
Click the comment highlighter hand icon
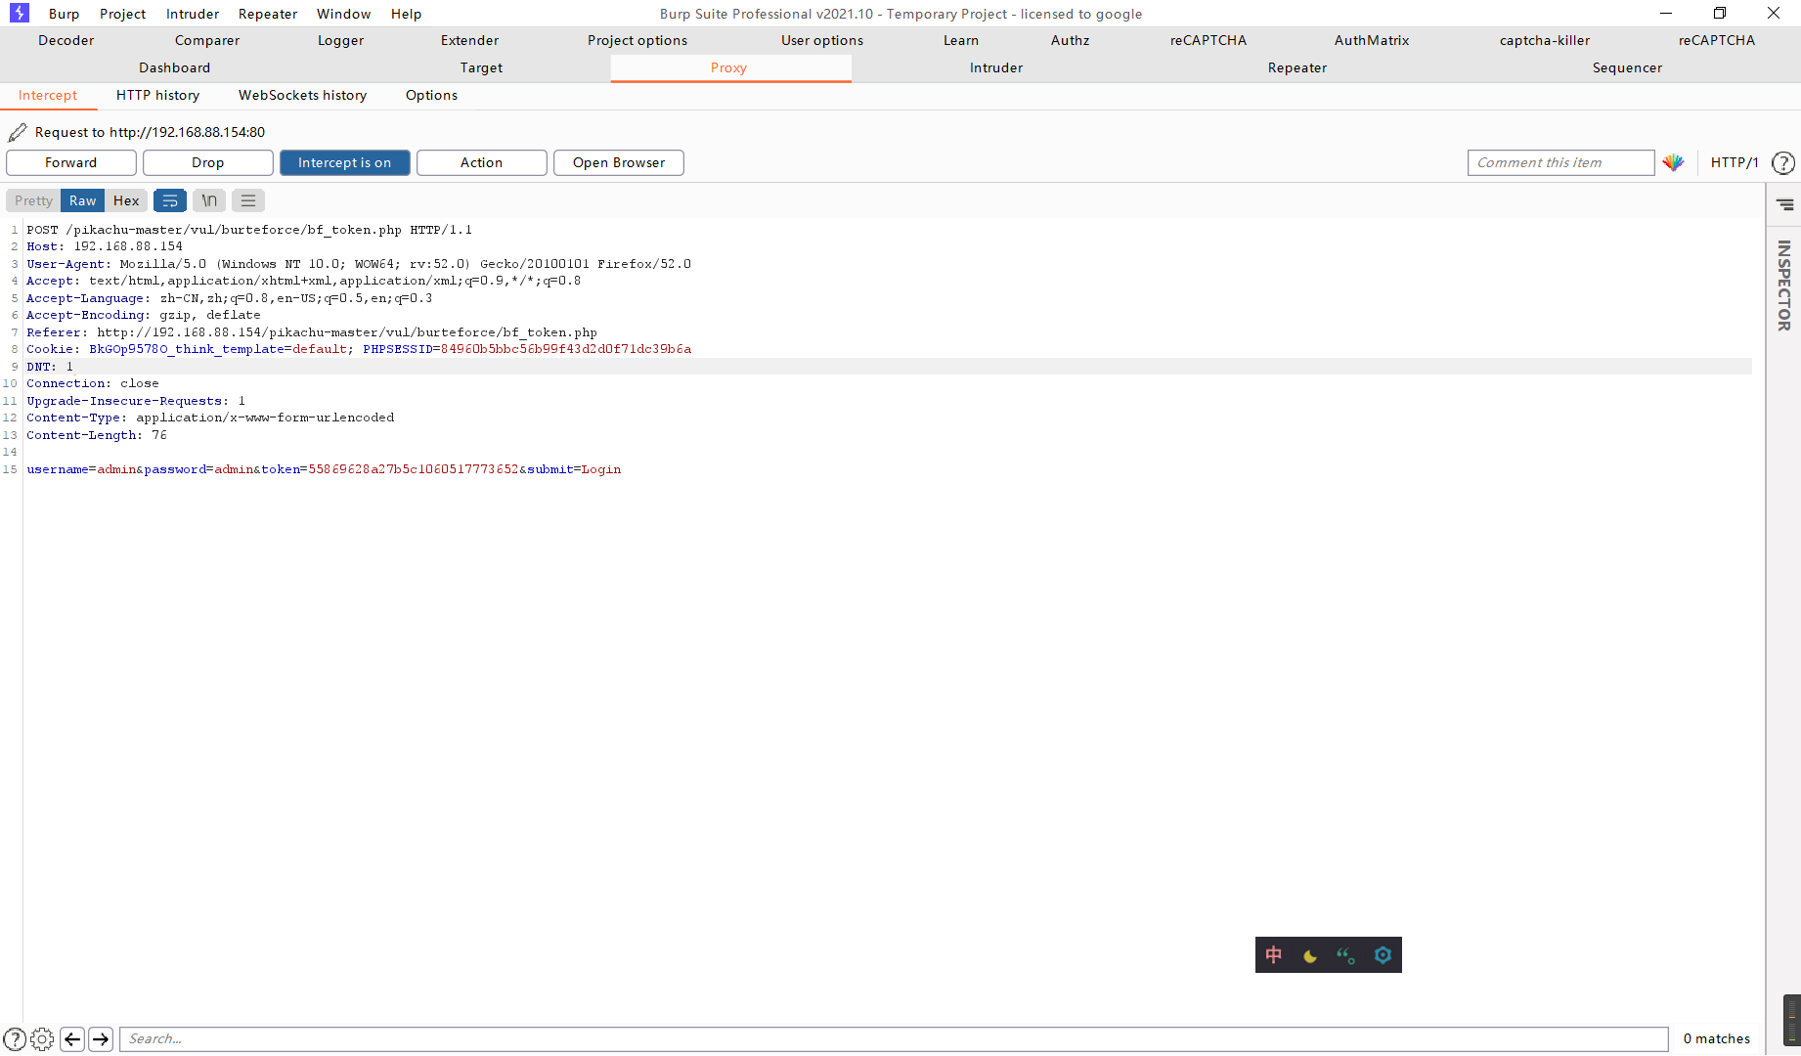[x=1673, y=162]
